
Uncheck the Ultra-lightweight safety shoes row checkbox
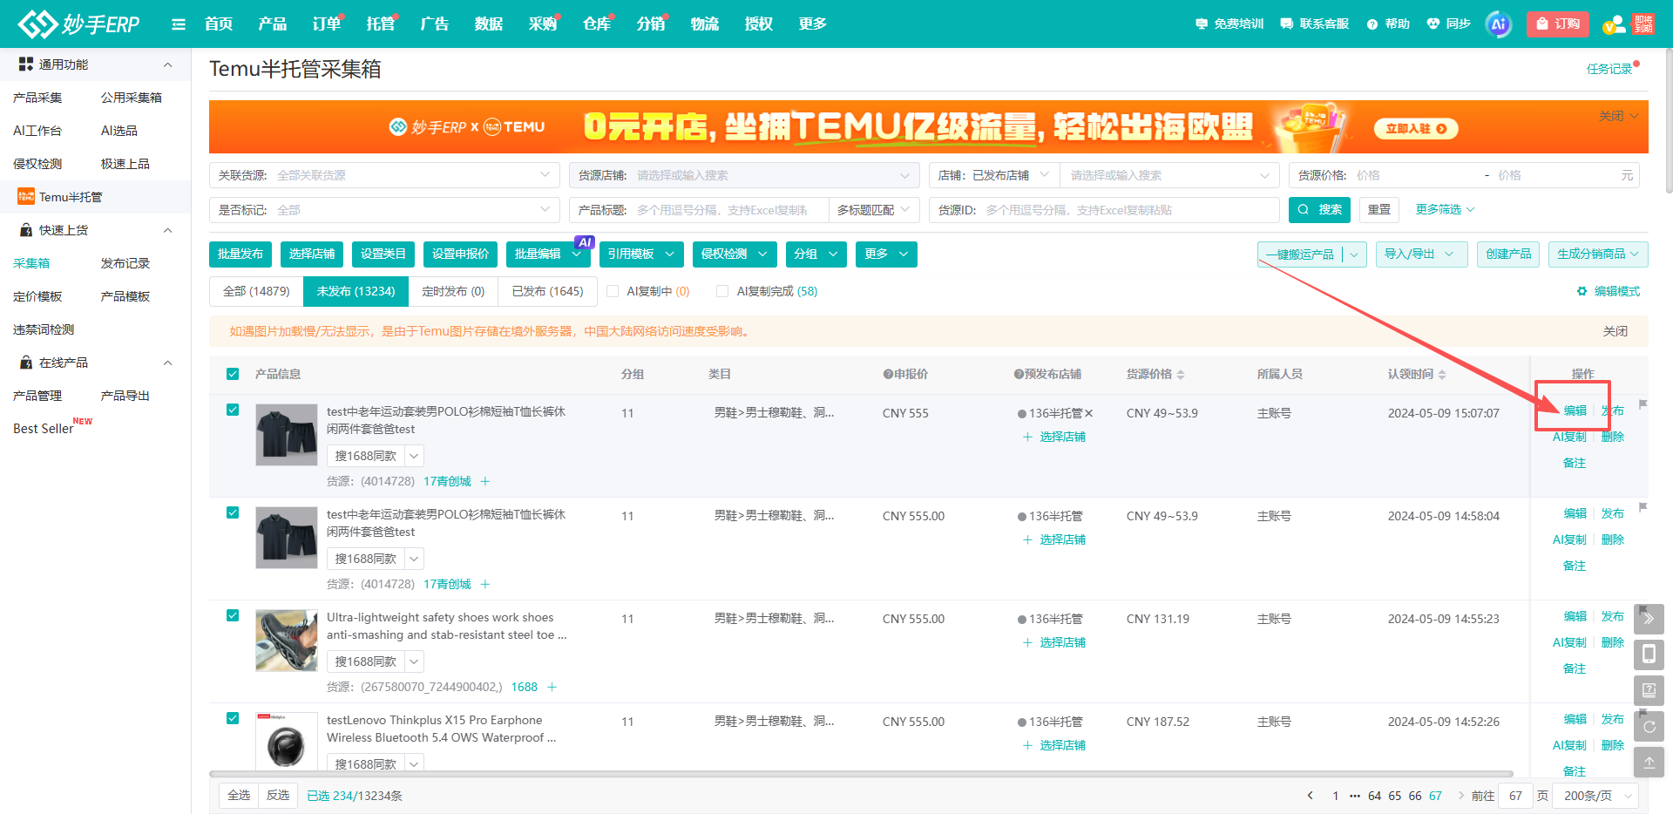[x=233, y=615]
